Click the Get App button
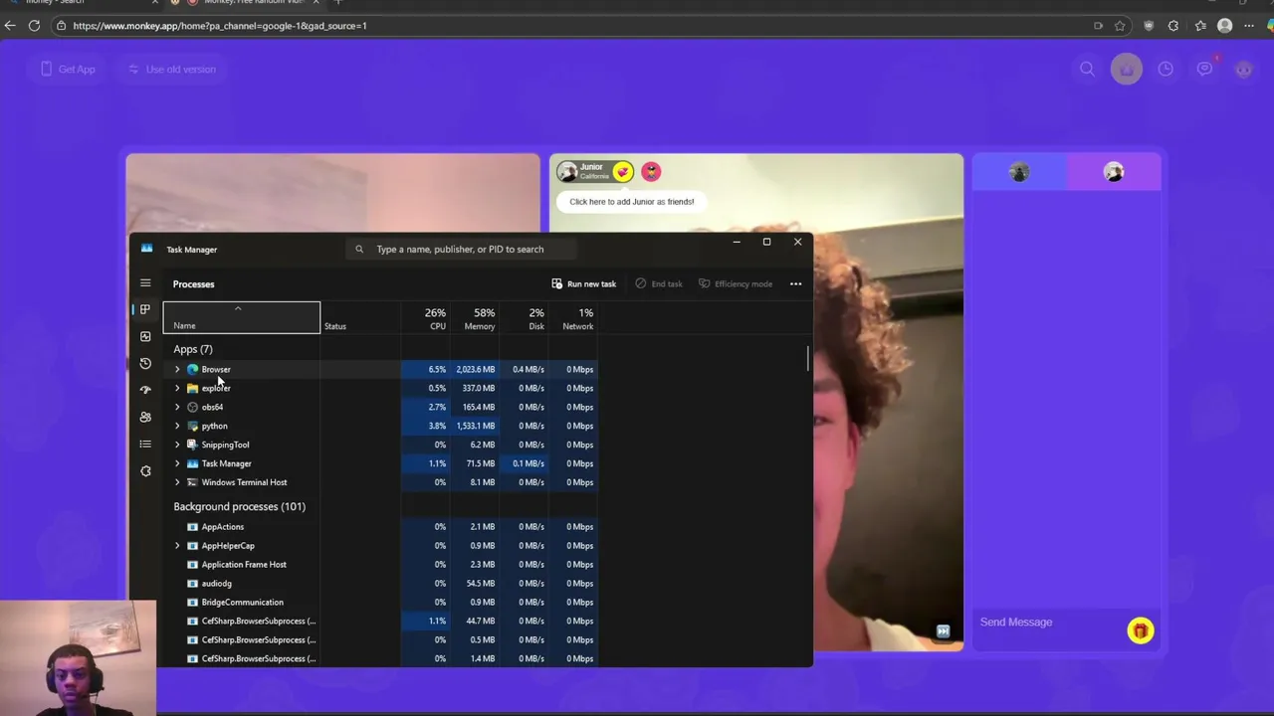The width and height of the screenshot is (1274, 716). click(x=69, y=69)
